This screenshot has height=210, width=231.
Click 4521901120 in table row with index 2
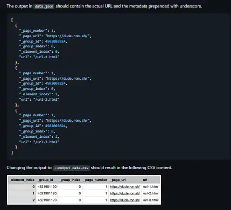(47, 200)
